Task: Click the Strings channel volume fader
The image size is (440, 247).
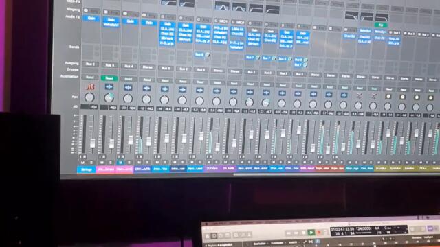Action: (92, 143)
